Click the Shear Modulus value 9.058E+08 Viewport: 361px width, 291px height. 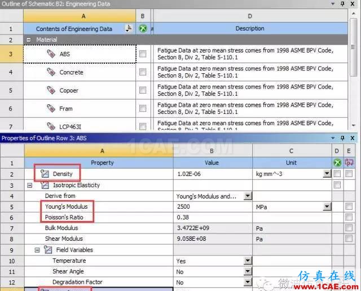point(192,239)
